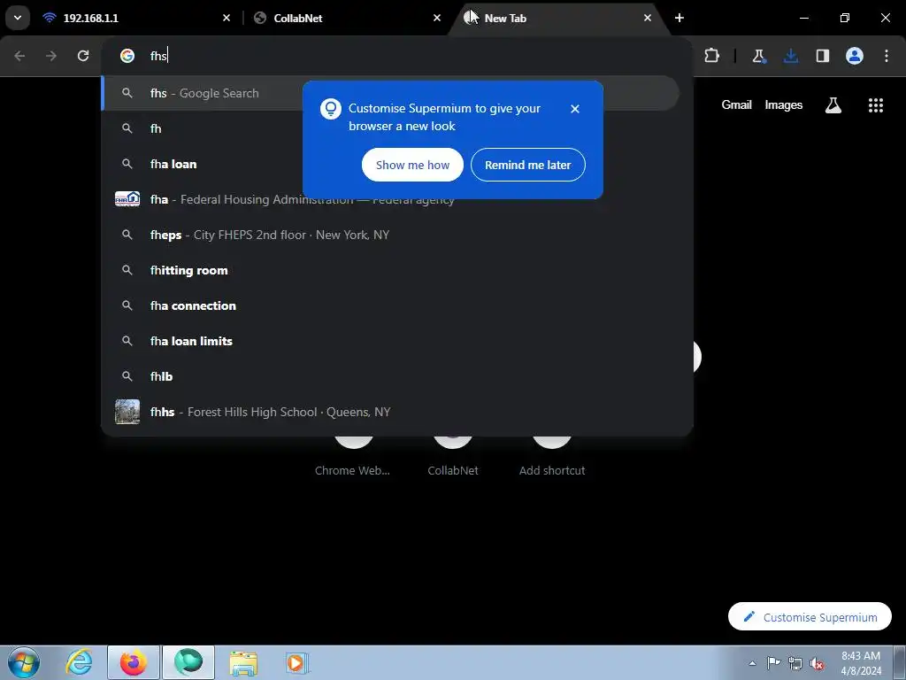The height and width of the screenshot is (680, 906).
Task: Close the 192.168.1.1 tab
Action: pos(226,18)
